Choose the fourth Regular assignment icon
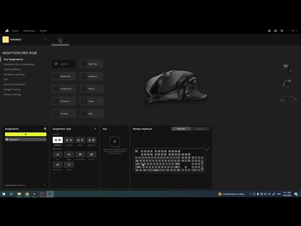The height and width of the screenshot is (226, 301). (91, 154)
